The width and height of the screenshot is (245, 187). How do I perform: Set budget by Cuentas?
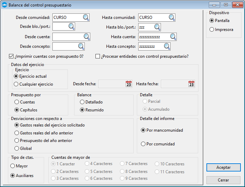[x=17, y=102]
